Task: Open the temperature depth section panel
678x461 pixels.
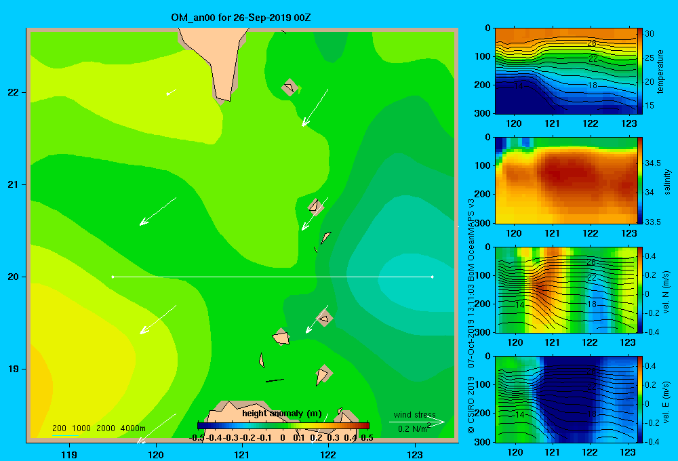Action: 565,71
